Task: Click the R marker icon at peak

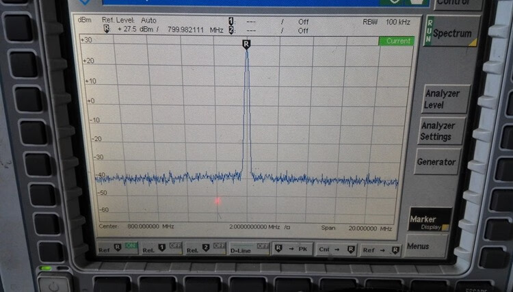Action: tap(246, 44)
